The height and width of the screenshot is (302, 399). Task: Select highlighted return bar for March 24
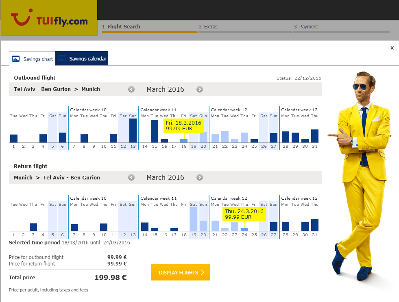(x=244, y=229)
